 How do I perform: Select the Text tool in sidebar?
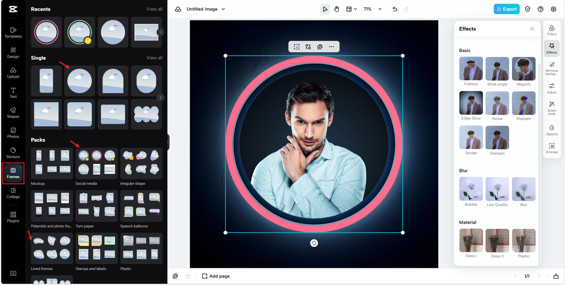point(13,93)
